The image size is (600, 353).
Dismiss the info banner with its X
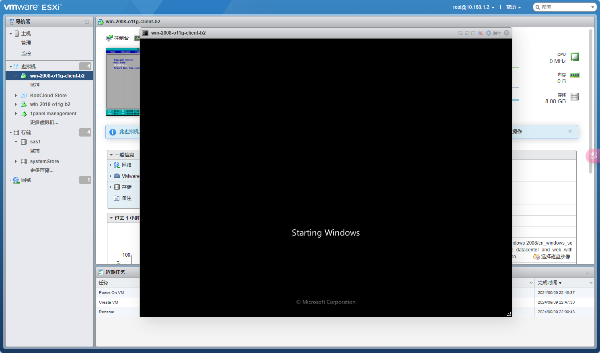pos(570,131)
